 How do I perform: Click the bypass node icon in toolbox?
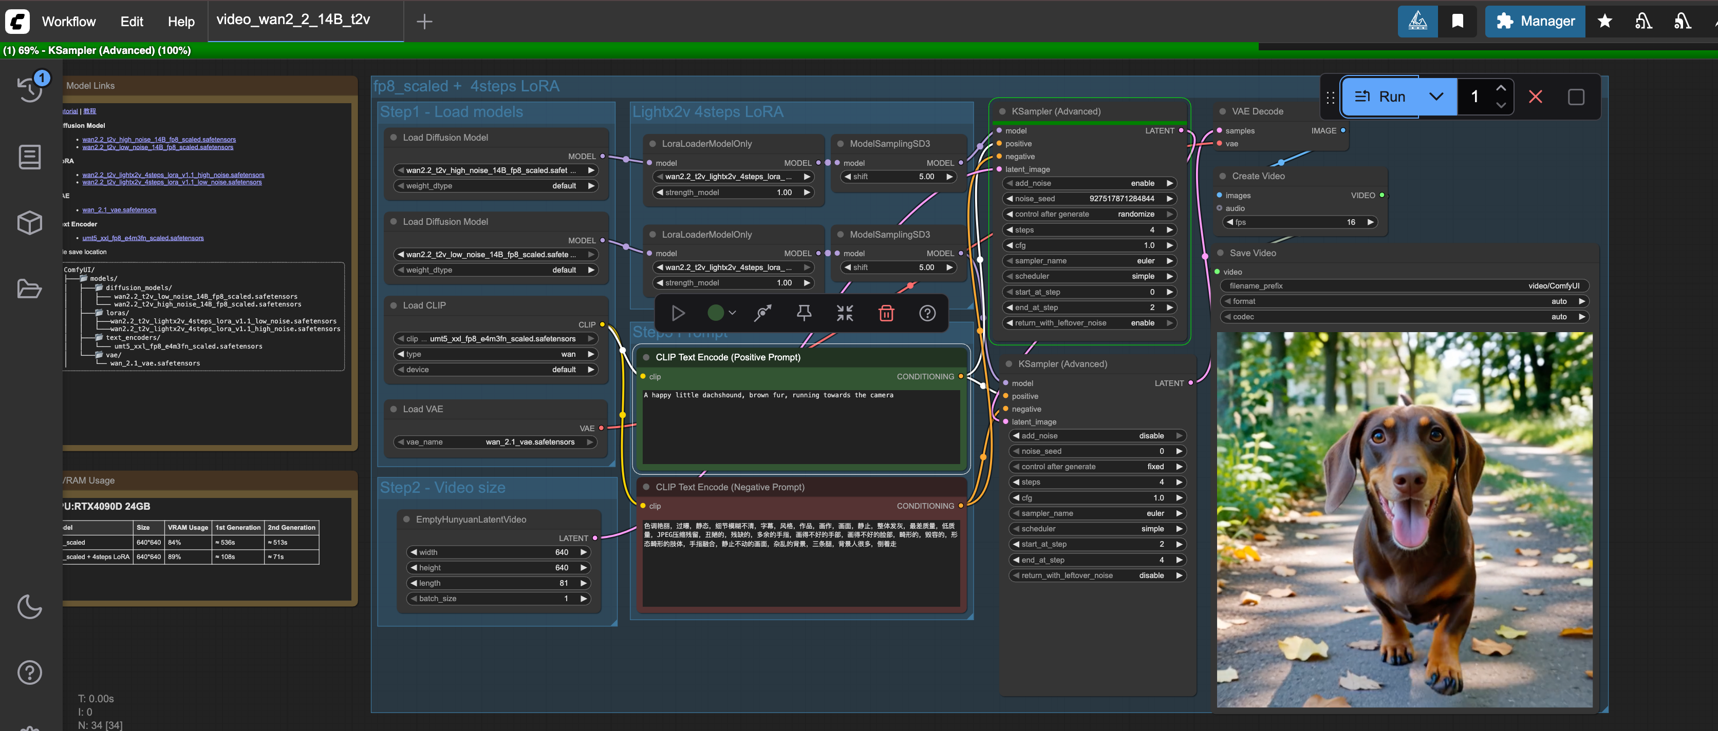pos(763,313)
